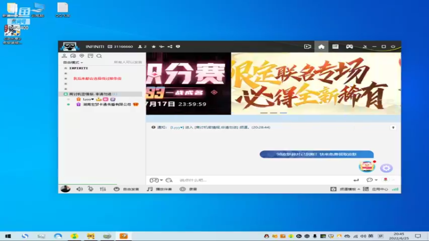Screen dimensions: 429x241
Task: Click the airplane icon in title bar
Action: tap(162, 47)
